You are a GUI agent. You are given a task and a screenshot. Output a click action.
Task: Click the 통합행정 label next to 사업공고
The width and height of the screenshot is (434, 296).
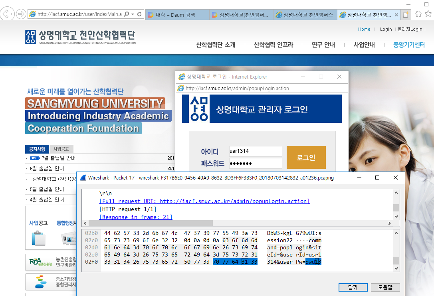[x=66, y=223]
